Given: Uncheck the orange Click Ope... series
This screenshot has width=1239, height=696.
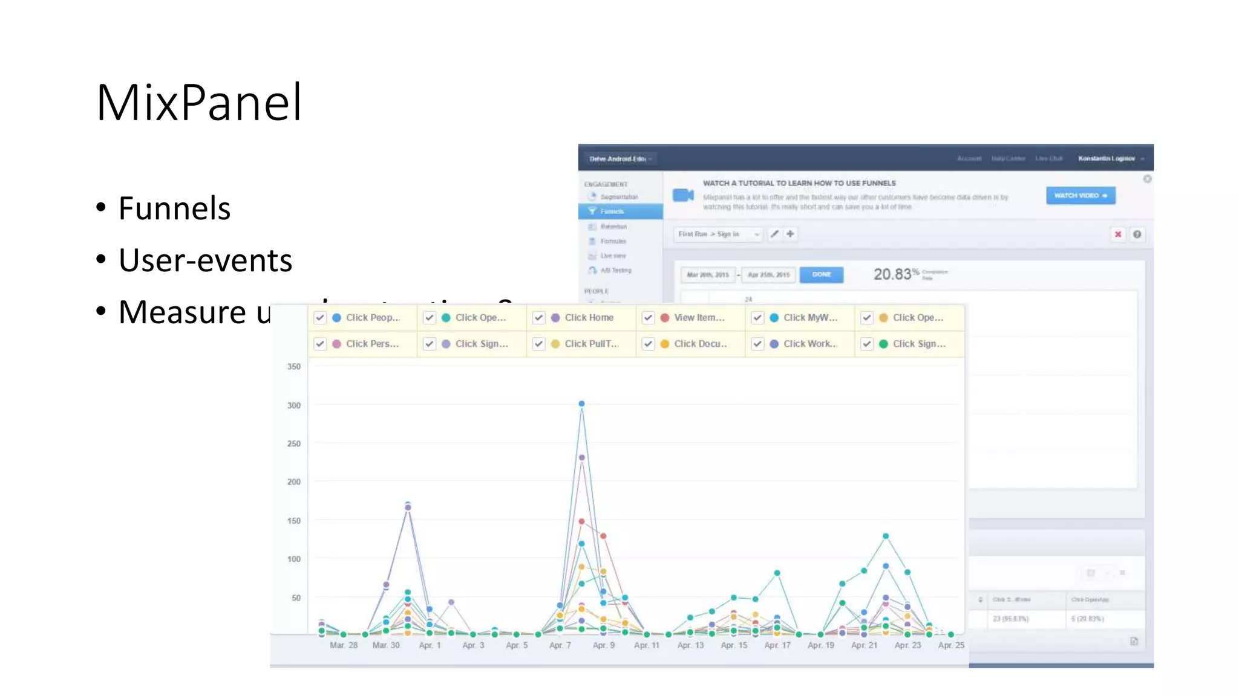Looking at the screenshot, I should click(867, 318).
